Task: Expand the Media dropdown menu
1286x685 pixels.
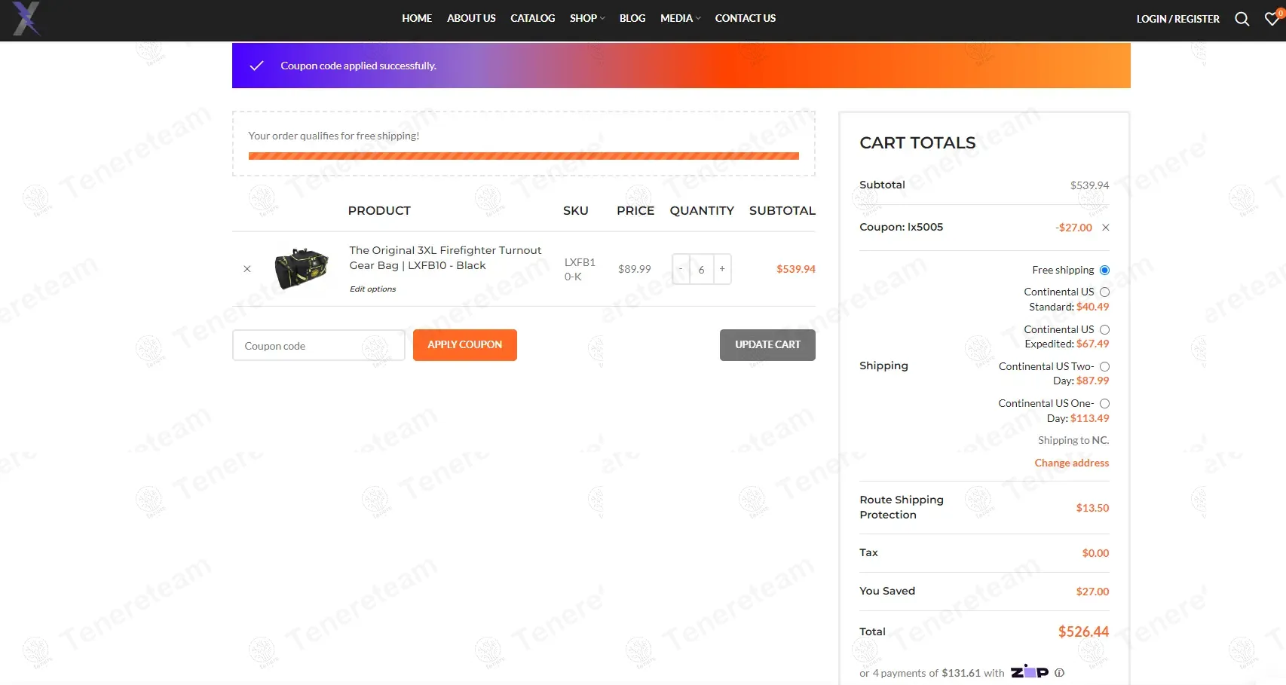Action: tap(680, 18)
